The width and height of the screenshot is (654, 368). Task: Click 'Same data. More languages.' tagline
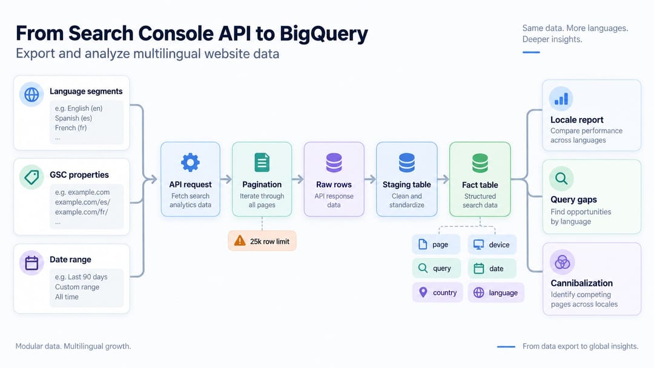tap(575, 28)
